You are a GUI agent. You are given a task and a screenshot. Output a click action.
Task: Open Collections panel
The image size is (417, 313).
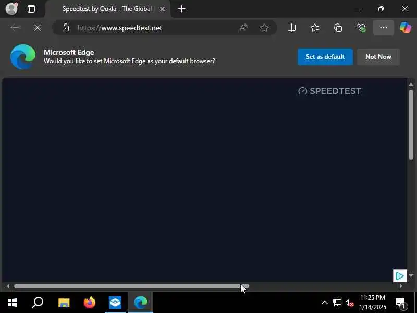(x=338, y=28)
